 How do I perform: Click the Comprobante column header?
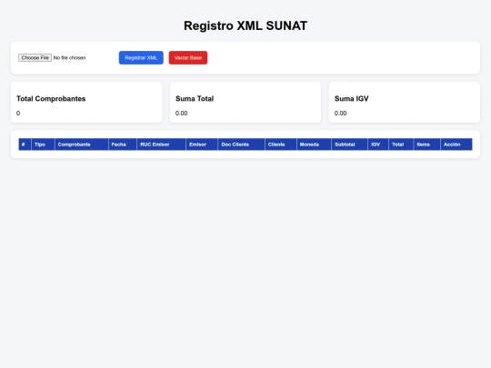[82, 144]
